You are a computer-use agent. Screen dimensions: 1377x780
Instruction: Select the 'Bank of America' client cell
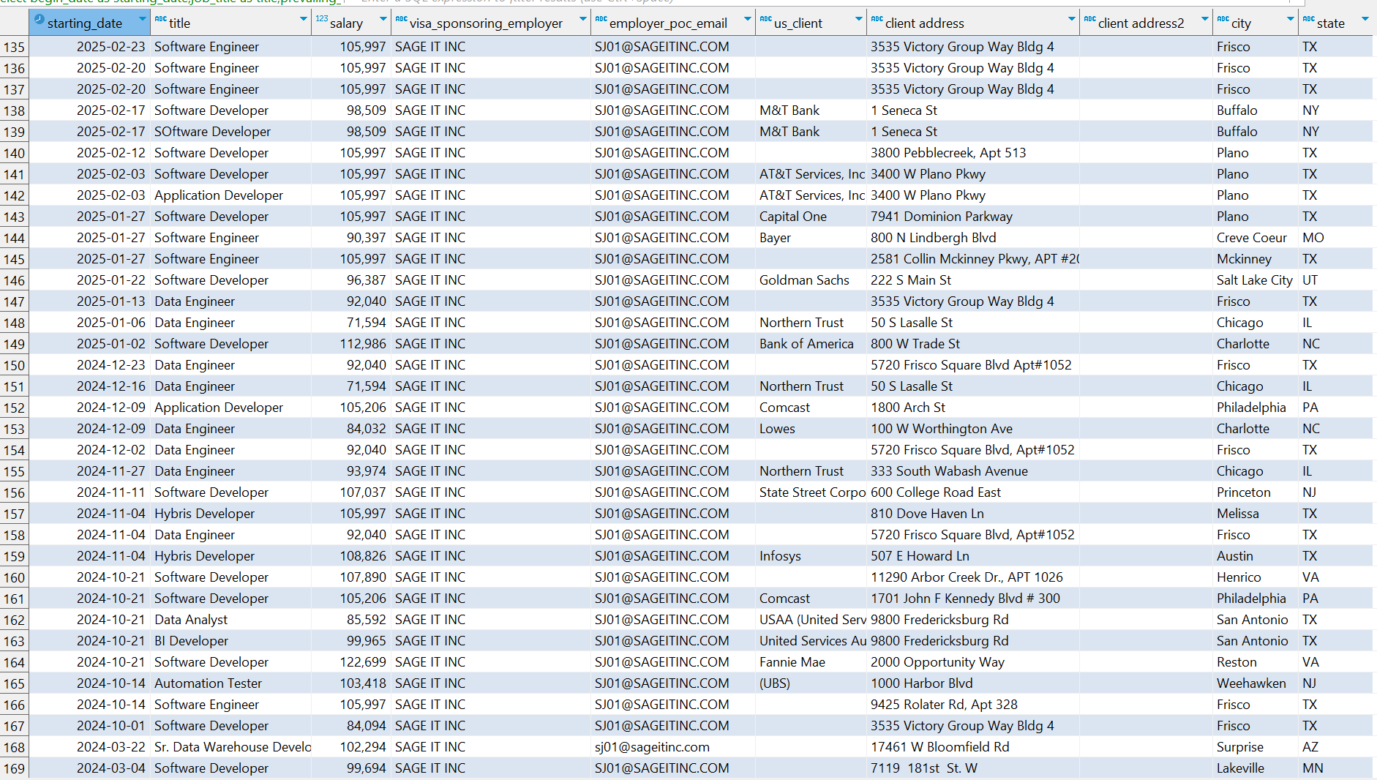(x=811, y=344)
